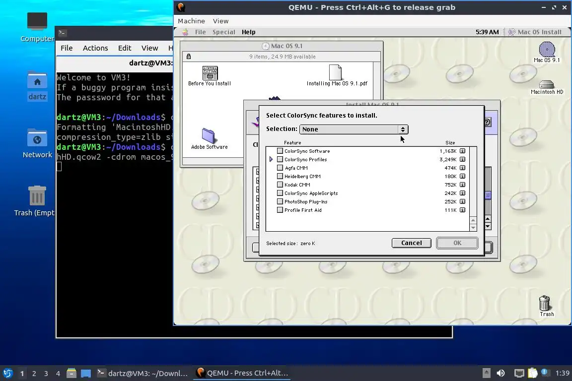
Task: Open the Mac OS Help menu
Action: click(x=248, y=32)
